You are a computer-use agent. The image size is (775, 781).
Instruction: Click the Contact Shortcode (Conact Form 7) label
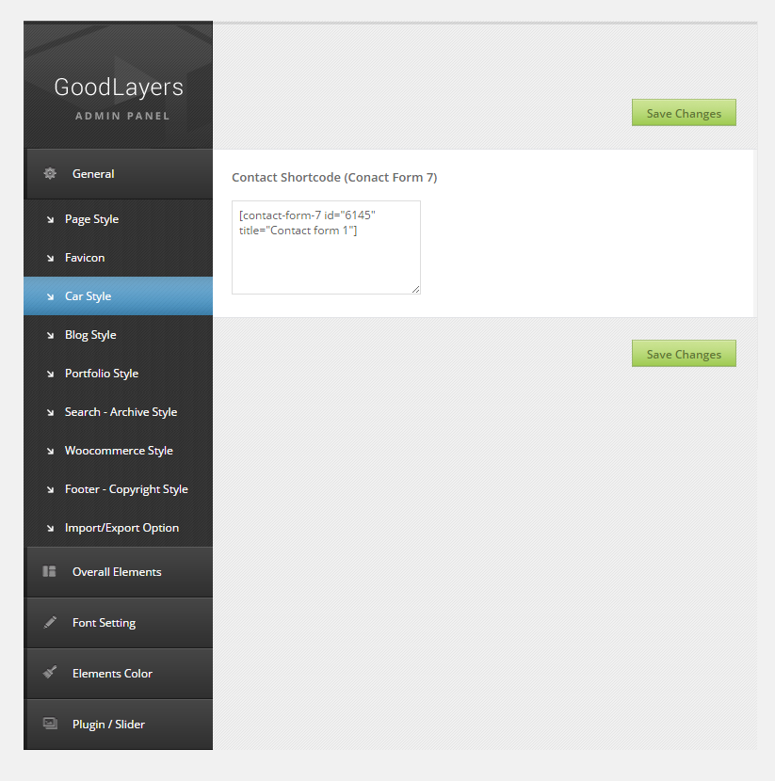[x=334, y=177]
